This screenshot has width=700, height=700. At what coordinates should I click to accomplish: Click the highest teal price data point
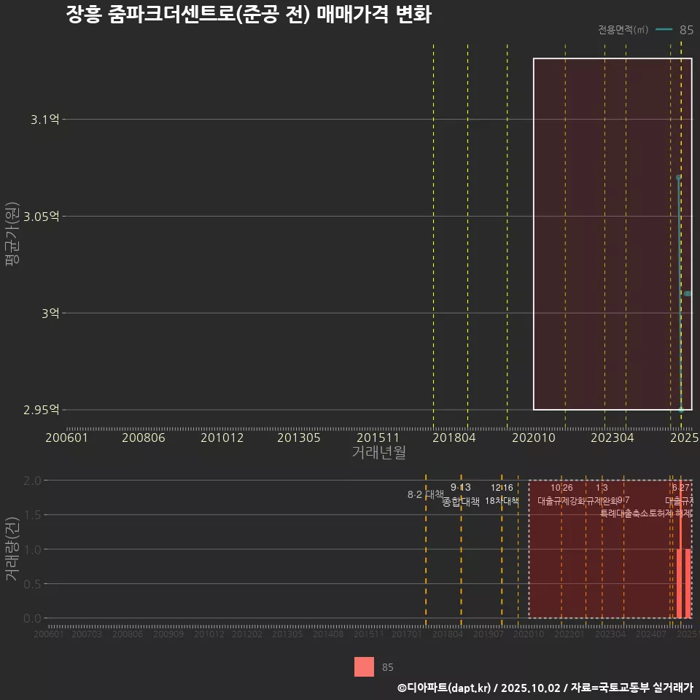(x=678, y=177)
